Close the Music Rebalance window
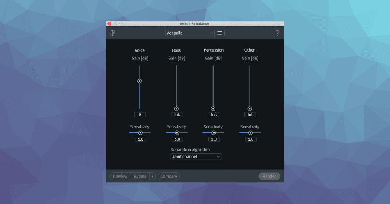This screenshot has height=204, width=390. click(110, 24)
